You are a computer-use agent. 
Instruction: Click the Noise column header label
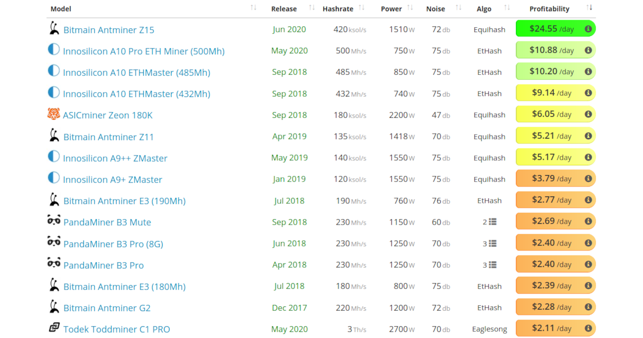(x=436, y=9)
